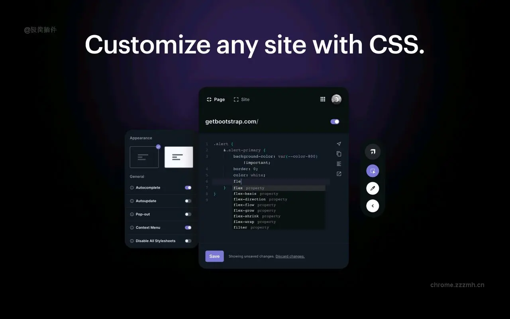The width and height of the screenshot is (510, 319).
Task: Select flex-direction from the autocomplete suggestions
Action: pyautogui.click(x=249, y=199)
